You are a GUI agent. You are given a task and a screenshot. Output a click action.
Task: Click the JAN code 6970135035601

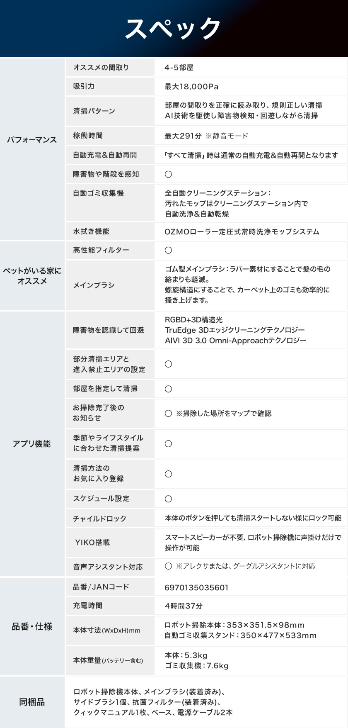coord(196,587)
